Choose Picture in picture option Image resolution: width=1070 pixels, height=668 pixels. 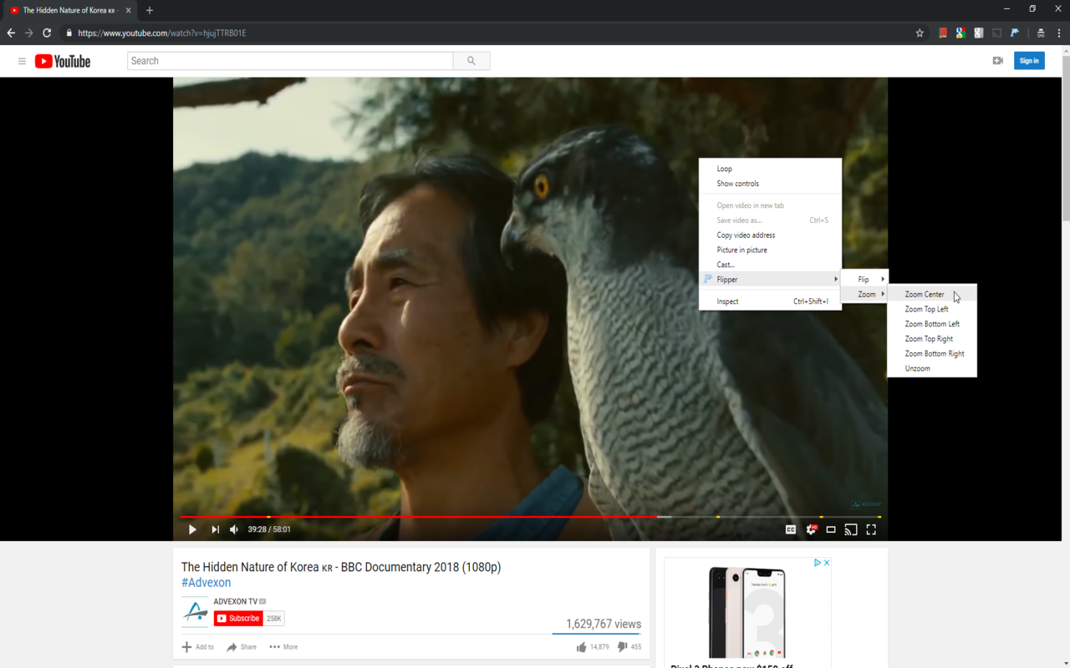770,250
